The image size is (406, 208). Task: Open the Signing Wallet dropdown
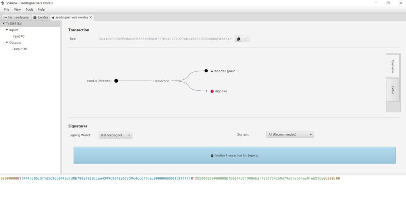click(115, 135)
